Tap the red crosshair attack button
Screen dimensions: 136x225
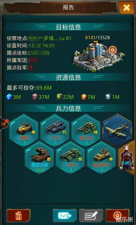coord(117,215)
